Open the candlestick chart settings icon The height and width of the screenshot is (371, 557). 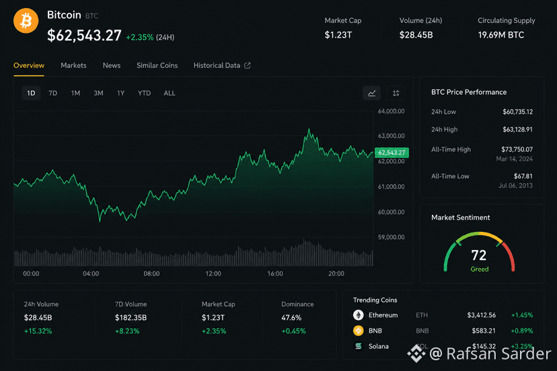pos(396,93)
